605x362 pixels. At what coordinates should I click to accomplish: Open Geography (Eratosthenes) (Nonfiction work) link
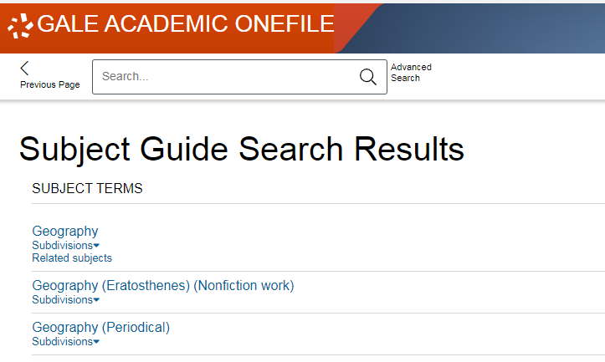click(163, 286)
